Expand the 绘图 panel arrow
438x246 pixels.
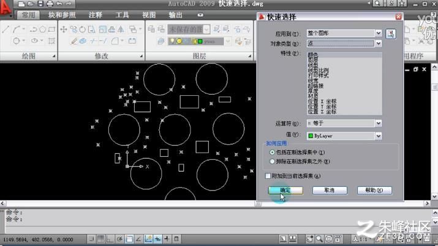click(54, 56)
